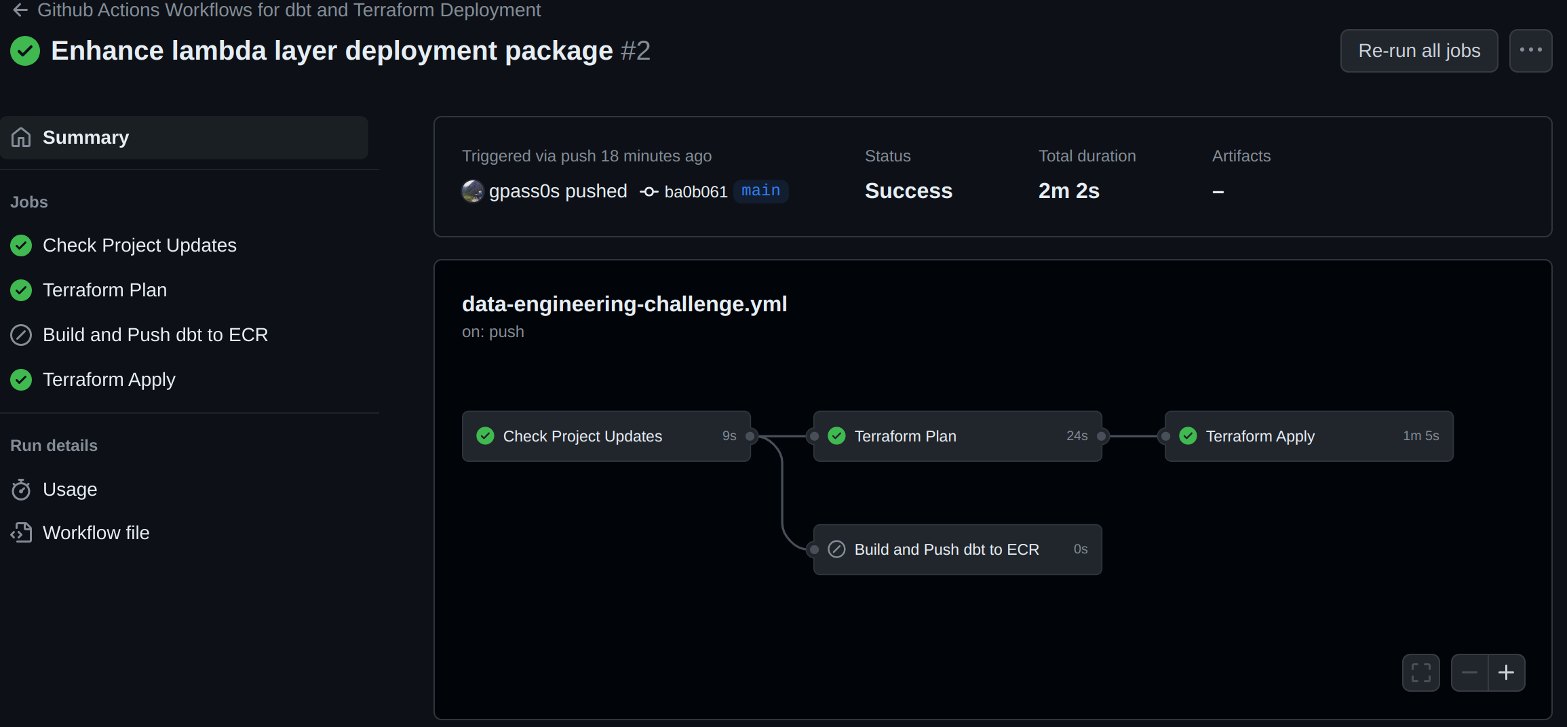Screen dimensions: 1567x727
Task: Click the 'Jobs' section heading
Action: (29, 202)
